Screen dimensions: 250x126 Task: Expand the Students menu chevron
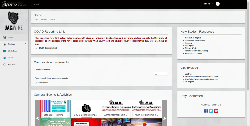pos(26,44)
